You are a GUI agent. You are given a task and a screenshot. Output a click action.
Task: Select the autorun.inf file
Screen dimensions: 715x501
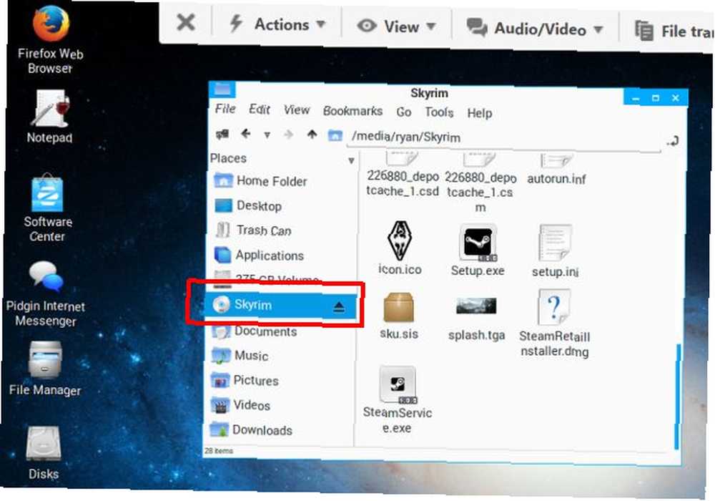(x=556, y=170)
